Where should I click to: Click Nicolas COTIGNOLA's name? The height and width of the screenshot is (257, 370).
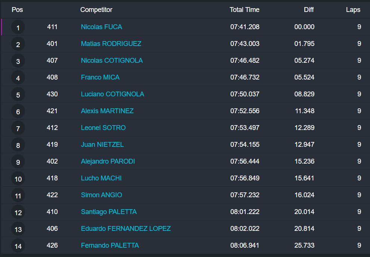(x=112, y=61)
